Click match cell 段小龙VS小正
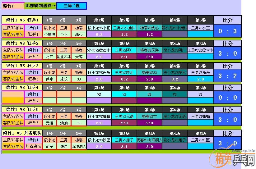Viewport: 256px width, 169px height. click(x=99, y=28)
